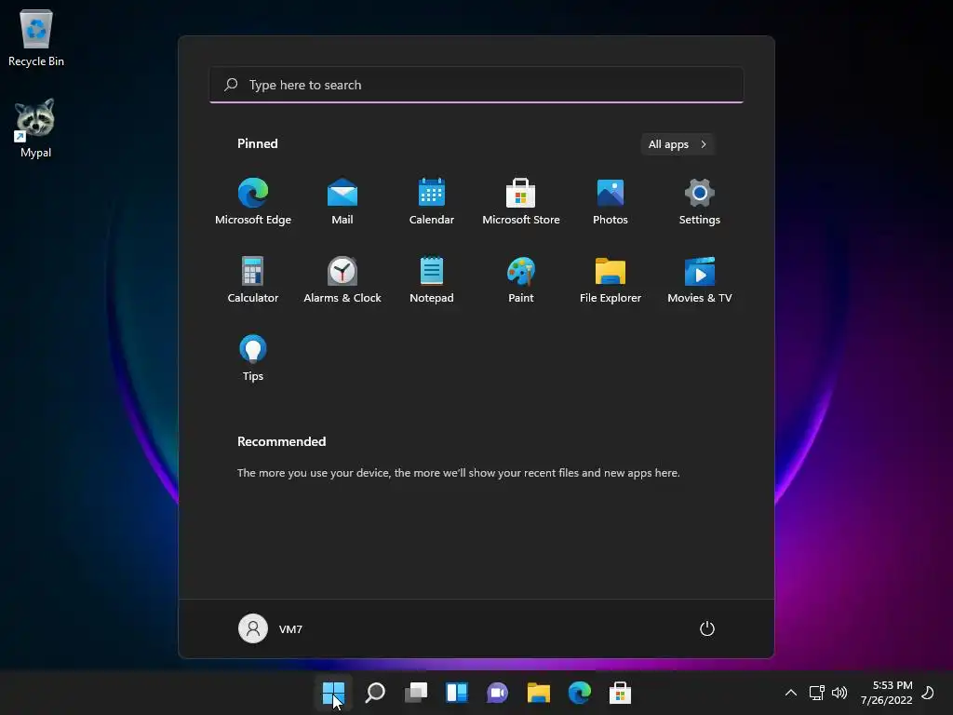Open the Paint app
Screen dimensions: 953x715
[521, 279]
